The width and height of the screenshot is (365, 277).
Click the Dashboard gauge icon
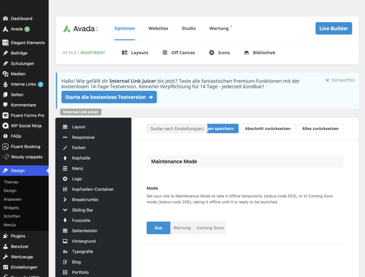click(6, 19)
